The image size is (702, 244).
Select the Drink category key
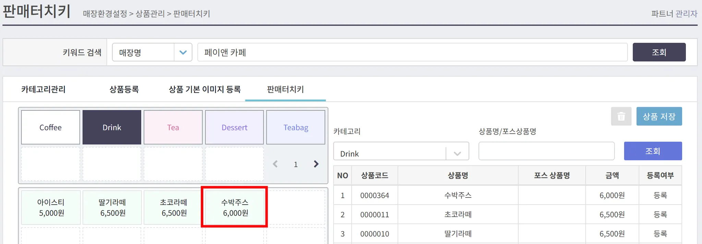(112, 127)
